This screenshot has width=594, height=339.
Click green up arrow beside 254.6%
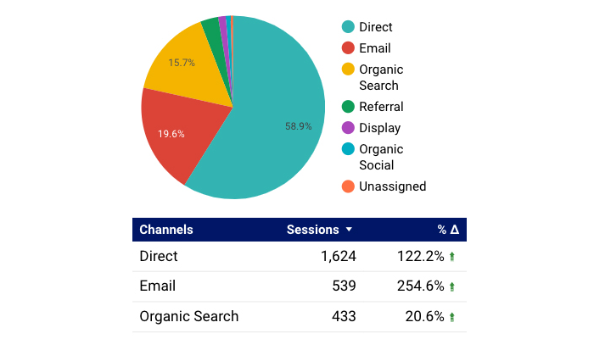[x=453, y=287]
